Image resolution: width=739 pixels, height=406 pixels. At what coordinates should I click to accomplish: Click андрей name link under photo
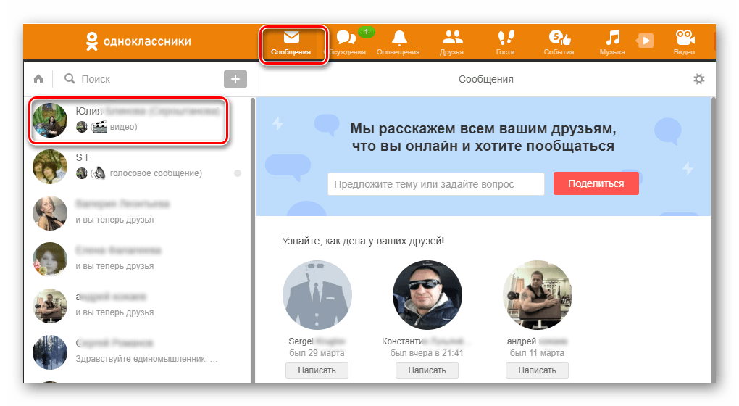coord(537,341)
